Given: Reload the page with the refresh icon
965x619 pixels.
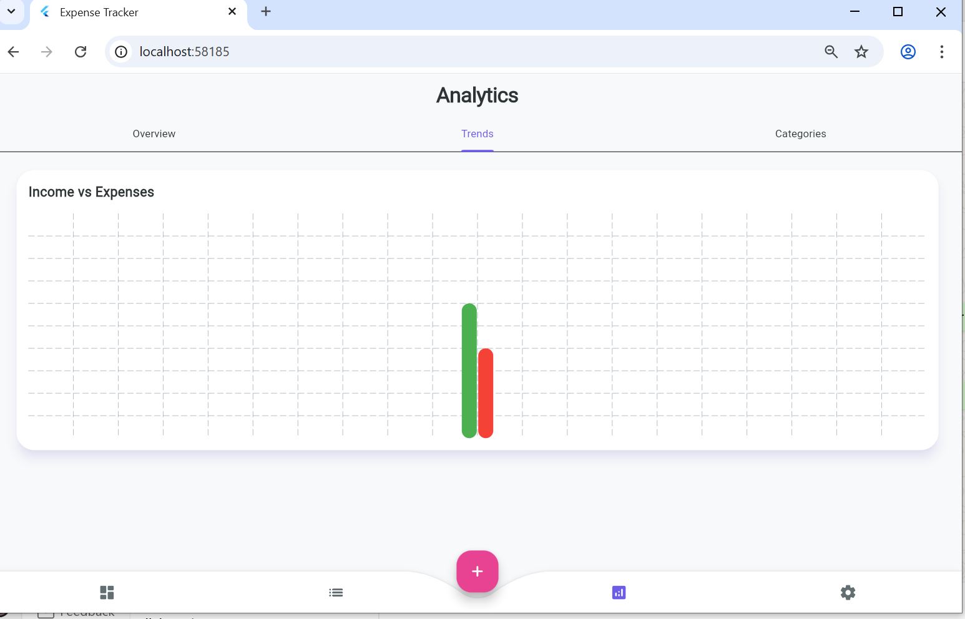Looking at the screenshot, I should click(x=81, y=52).
